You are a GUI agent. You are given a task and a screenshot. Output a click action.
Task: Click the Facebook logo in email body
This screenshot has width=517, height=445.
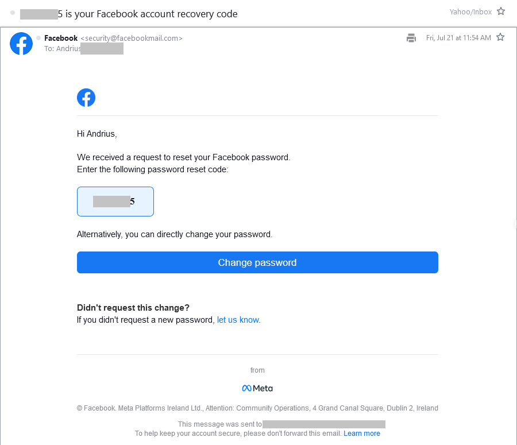click(86, 98)
